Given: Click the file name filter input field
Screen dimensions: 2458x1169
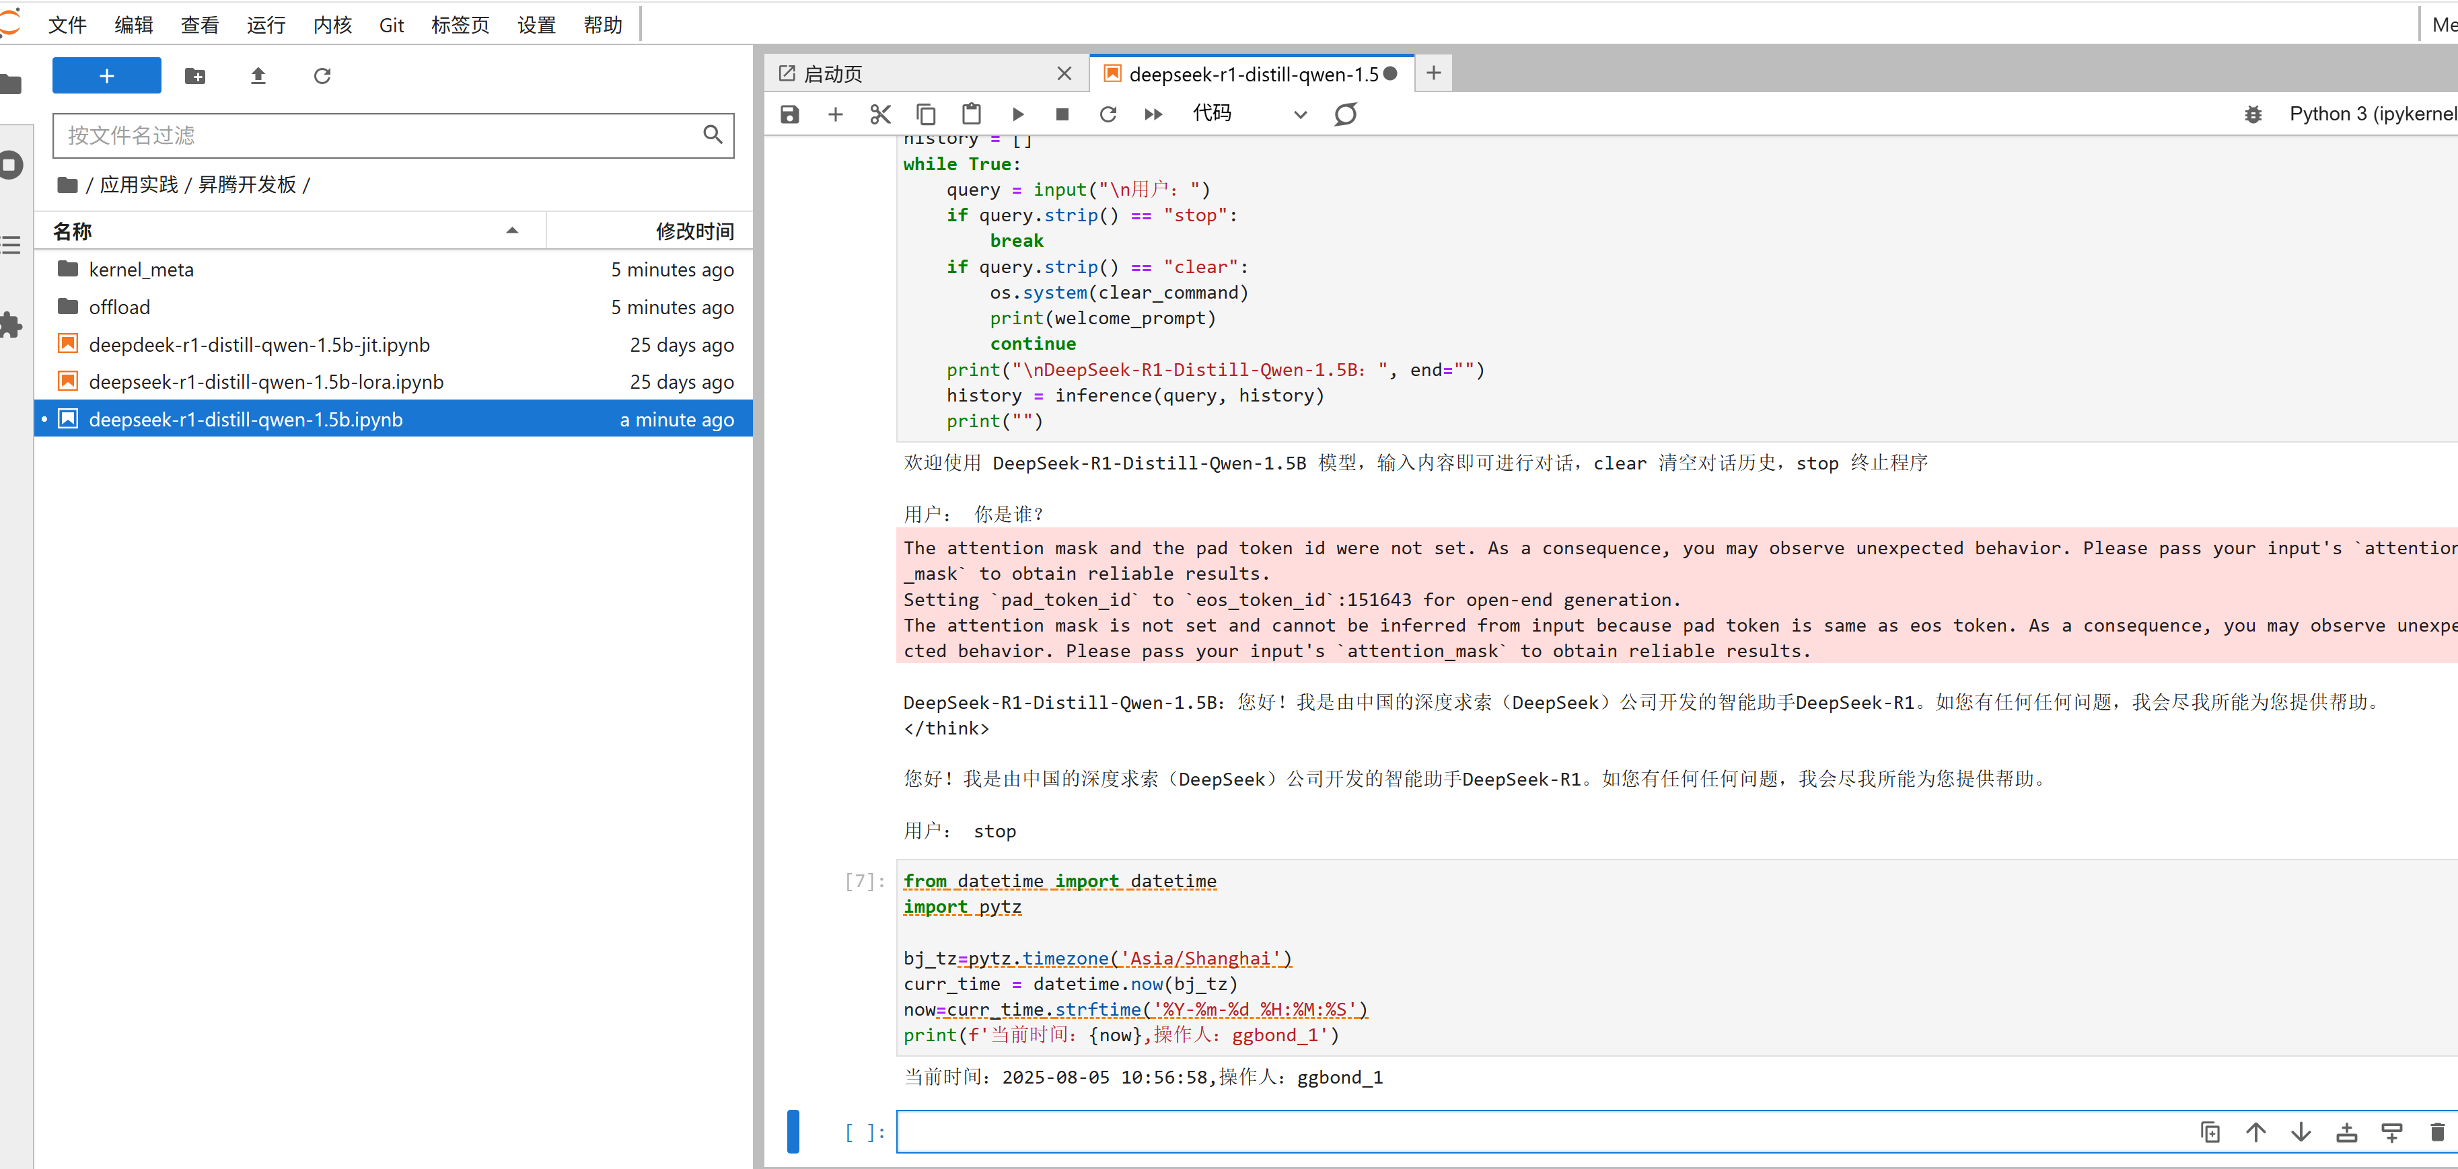Looking at the screenshot, I should [382, 135].
